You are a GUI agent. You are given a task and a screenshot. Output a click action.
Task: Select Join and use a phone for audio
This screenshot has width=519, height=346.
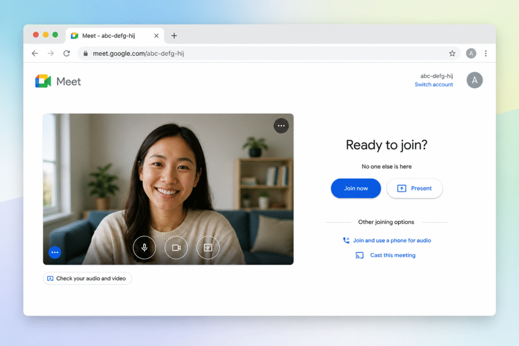392,241
